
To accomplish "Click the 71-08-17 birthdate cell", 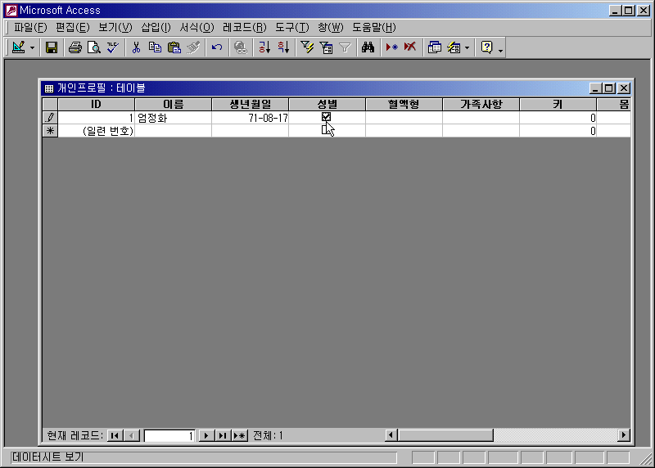I will point(251,118).
